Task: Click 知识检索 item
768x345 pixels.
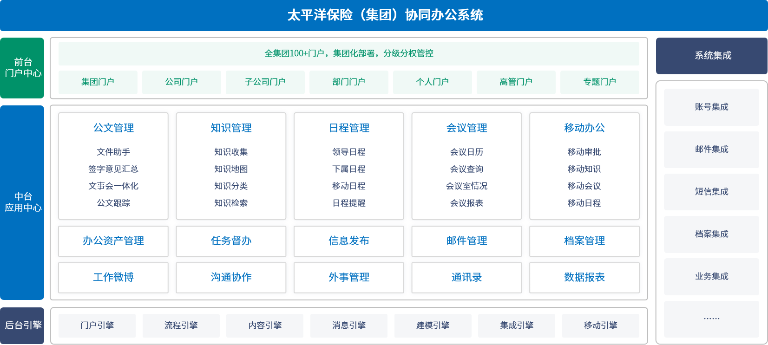Action: [231, 203]
